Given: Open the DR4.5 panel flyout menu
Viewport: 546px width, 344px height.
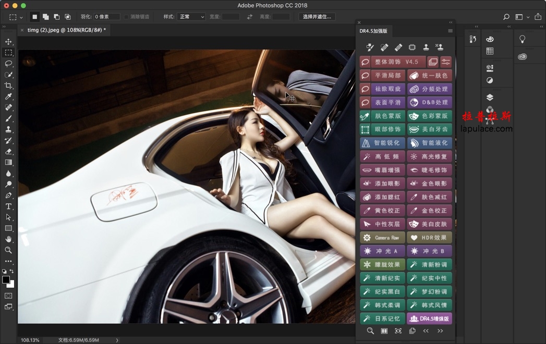Looking at the screenshot, I should 450,31.
